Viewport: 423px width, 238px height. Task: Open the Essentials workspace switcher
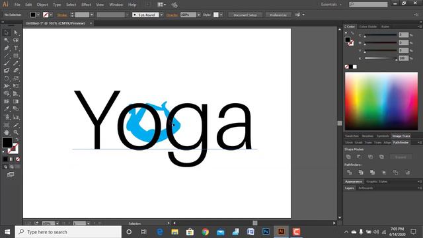pyautogui.click(x=331, y=5)
